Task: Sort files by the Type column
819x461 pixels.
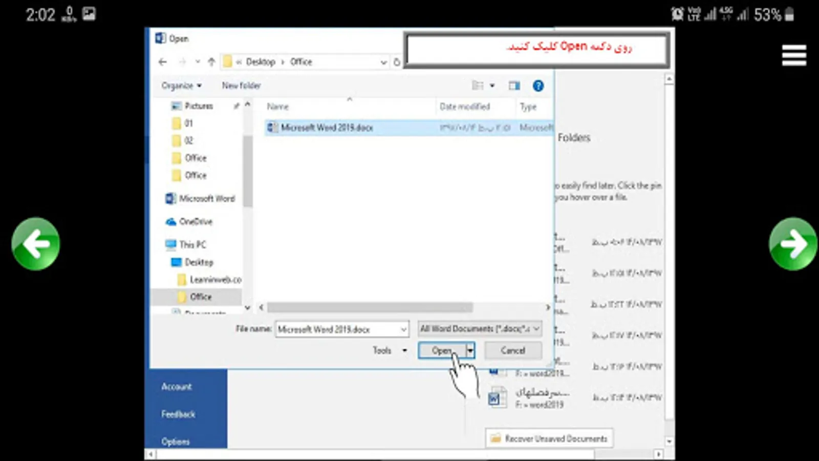Action: point(528,107)
